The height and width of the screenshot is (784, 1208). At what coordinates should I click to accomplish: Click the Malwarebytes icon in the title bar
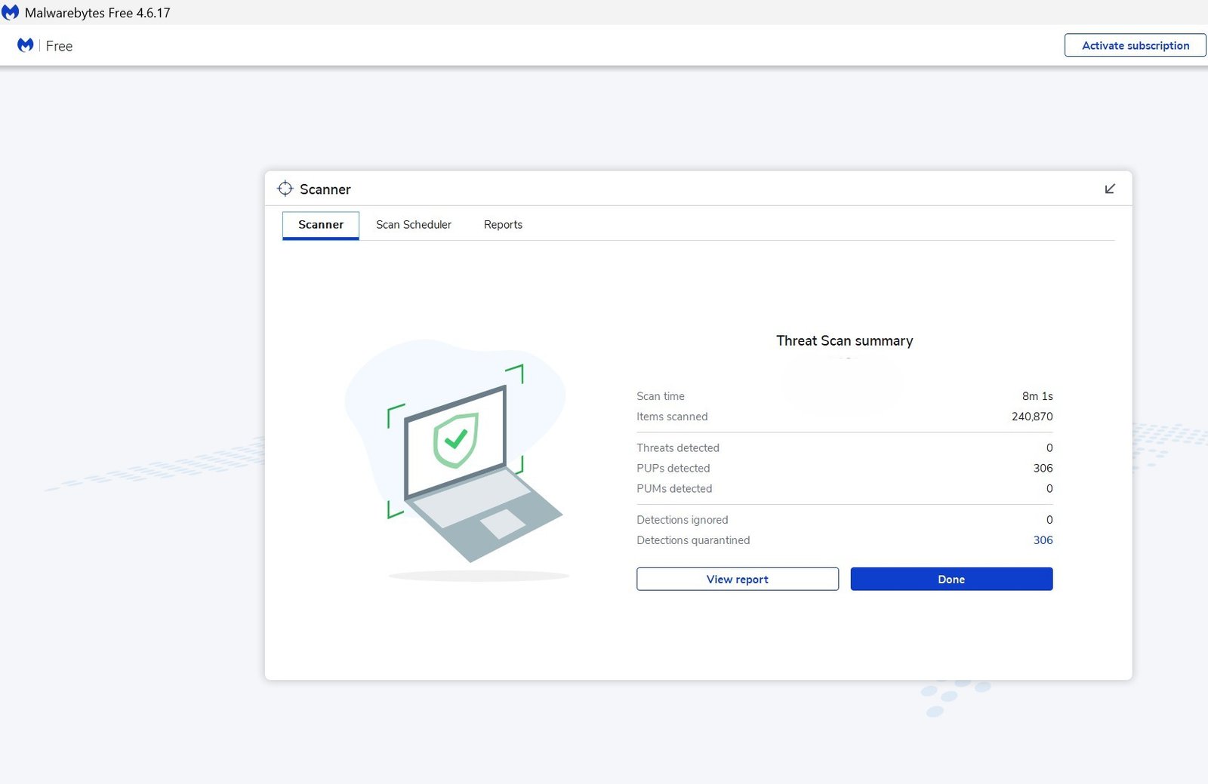pyautogui.click(x=11, y=13)
